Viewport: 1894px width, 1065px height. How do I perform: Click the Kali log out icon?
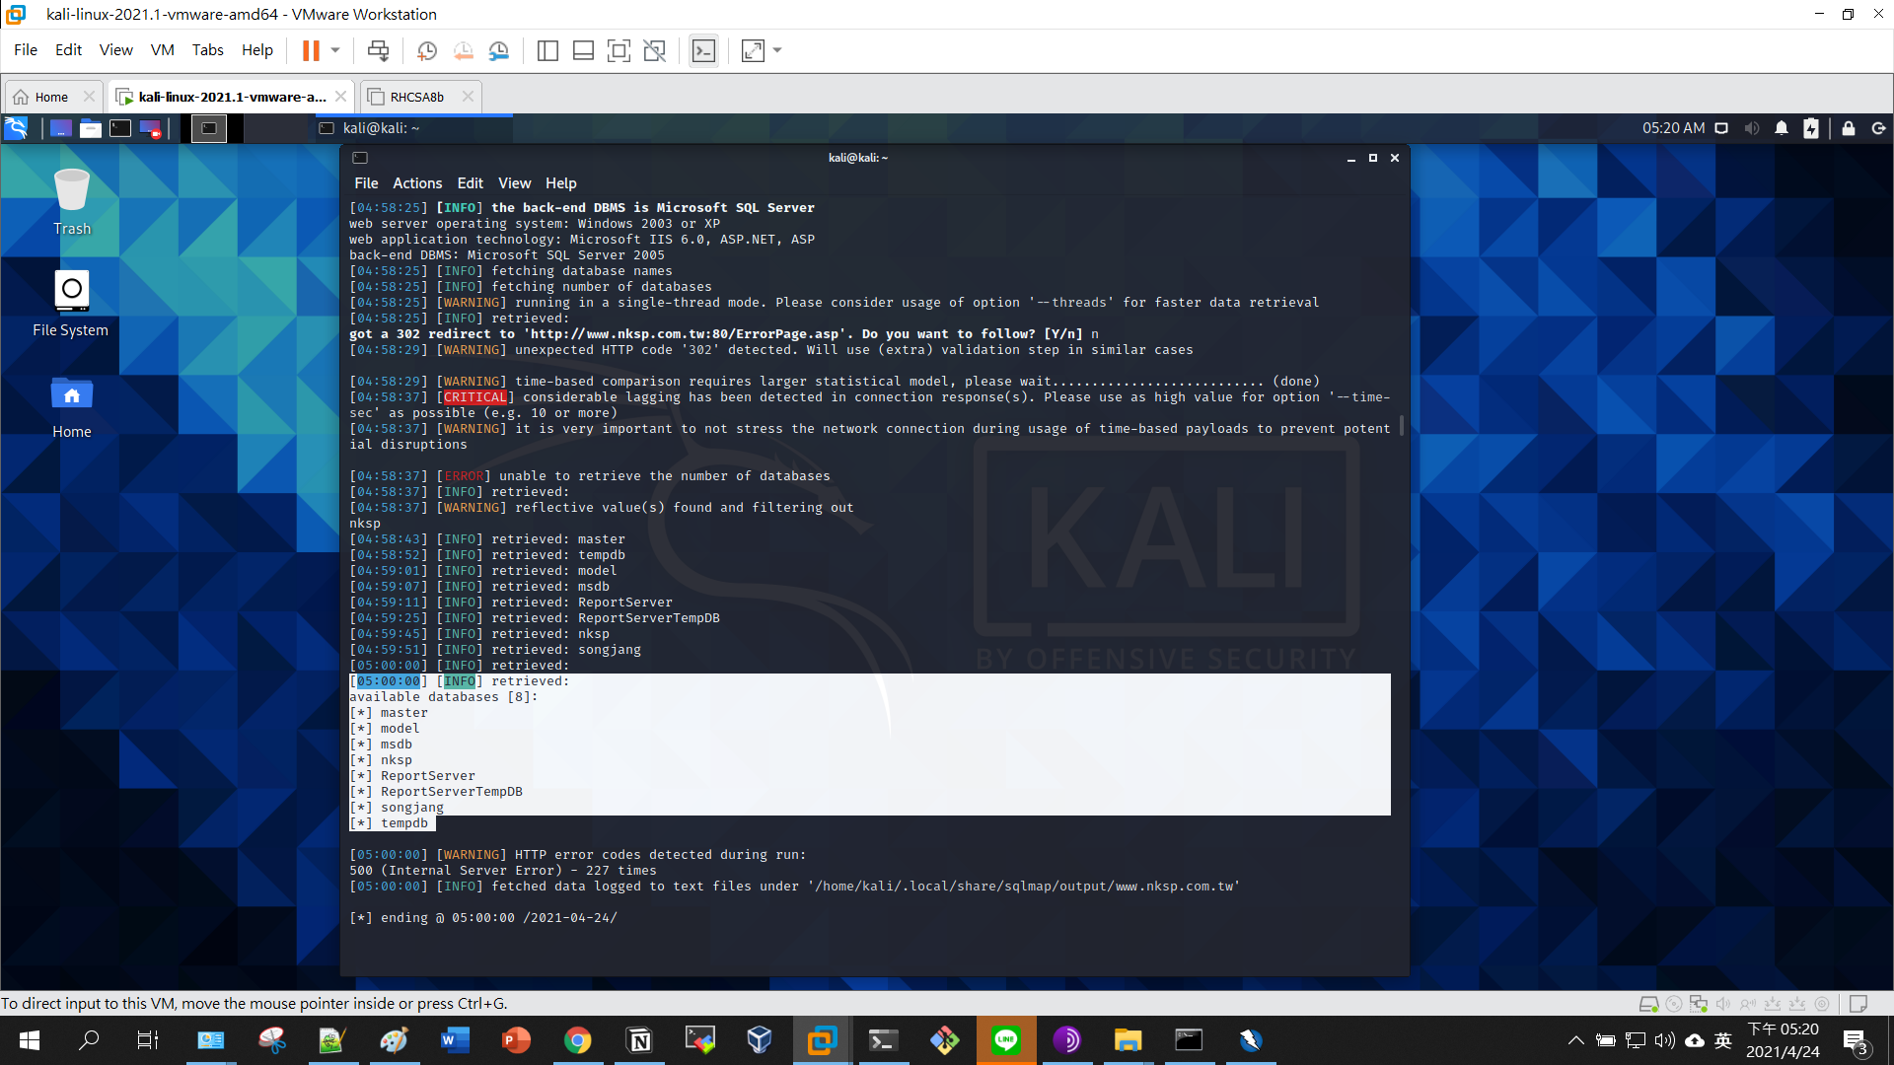coord(1878,128)
